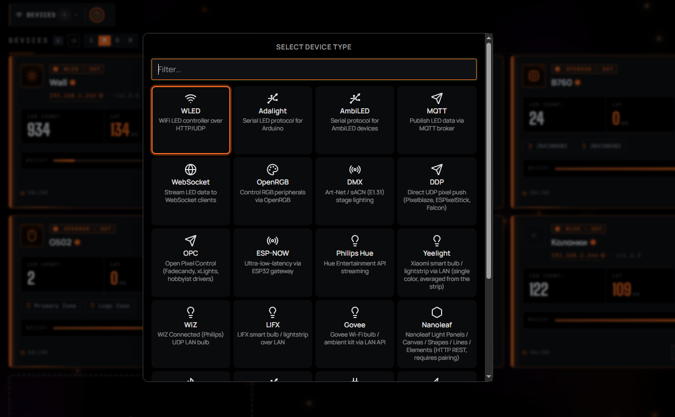Viewport: 675px width, 417px height.
Task: Select the Nanoleaf hexagon icon
Action: point(437,312)
